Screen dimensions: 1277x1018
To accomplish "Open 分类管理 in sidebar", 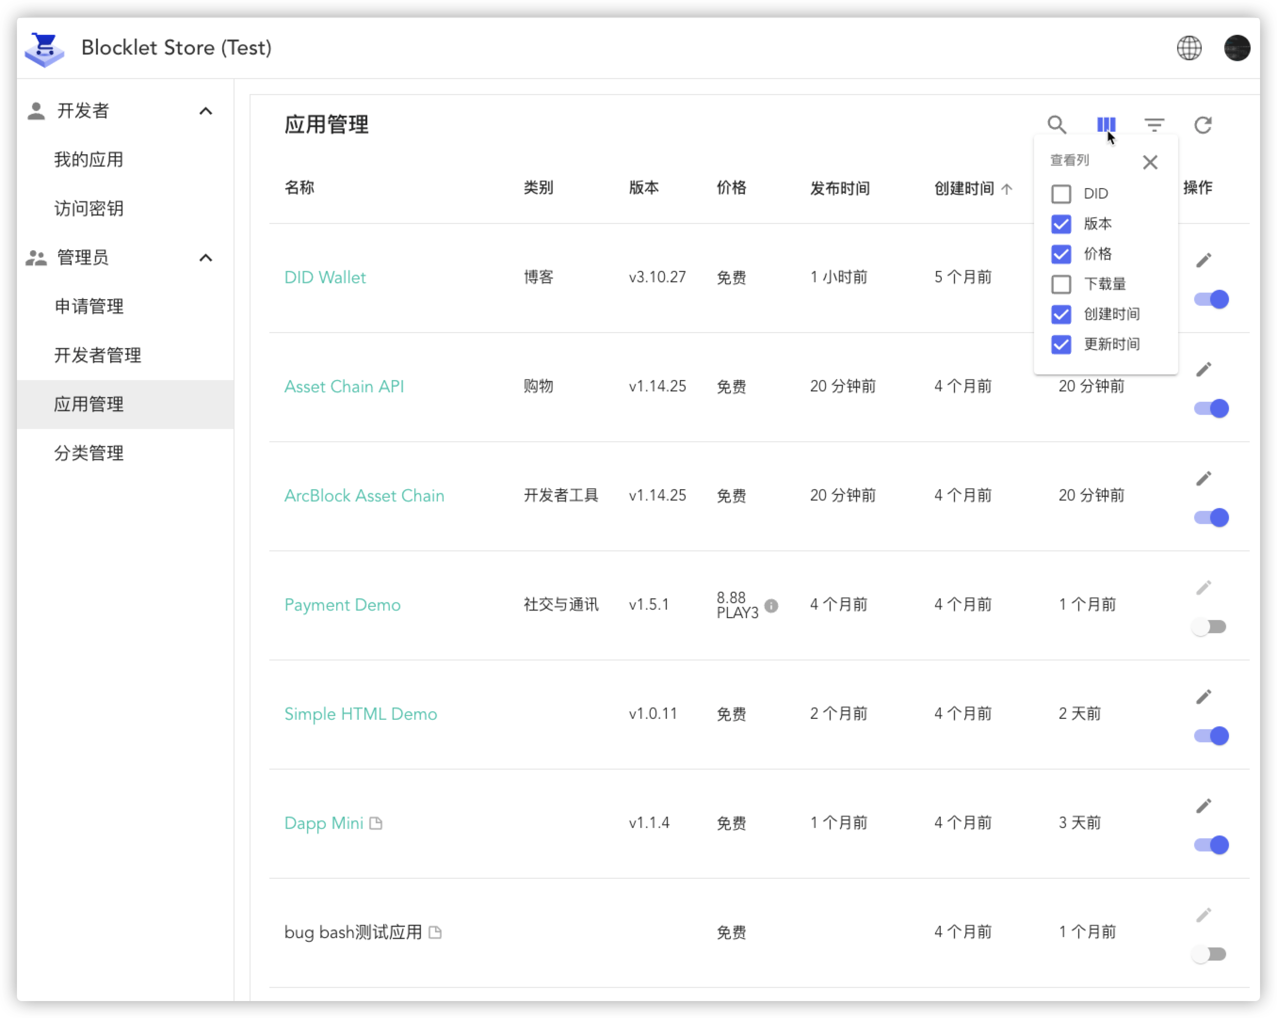I will point(89,454).
